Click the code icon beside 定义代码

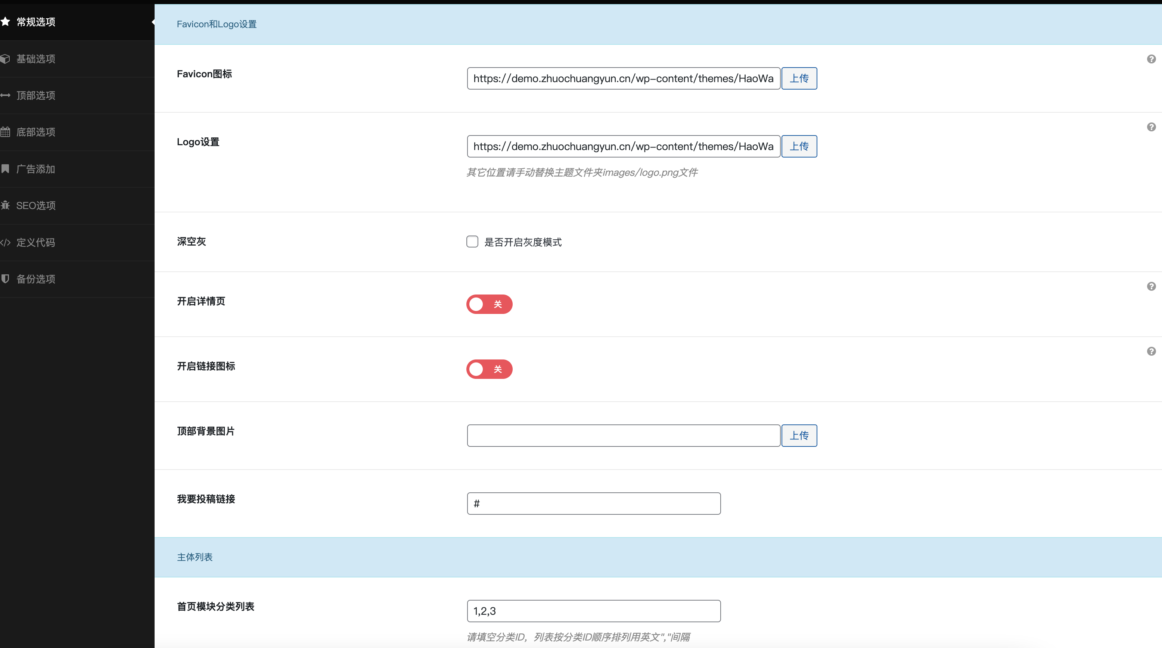5,242
